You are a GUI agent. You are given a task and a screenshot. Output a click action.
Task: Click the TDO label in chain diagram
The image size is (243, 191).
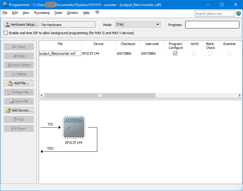50,148
